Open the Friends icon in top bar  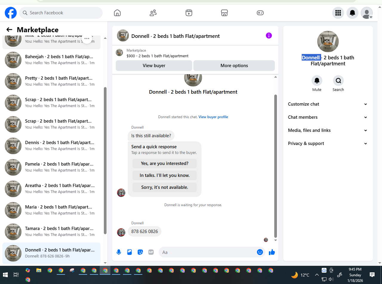[153, 13]
